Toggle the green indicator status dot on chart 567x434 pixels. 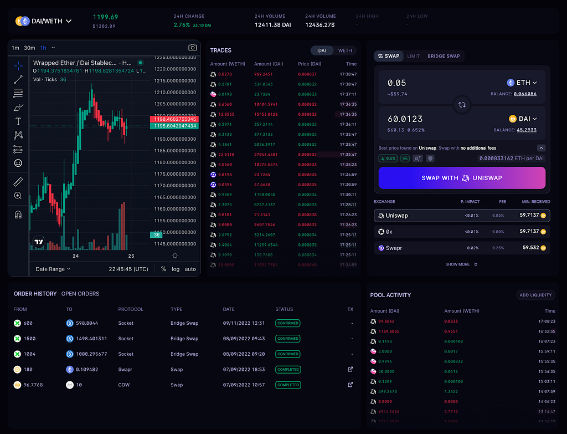pos(140,63)
